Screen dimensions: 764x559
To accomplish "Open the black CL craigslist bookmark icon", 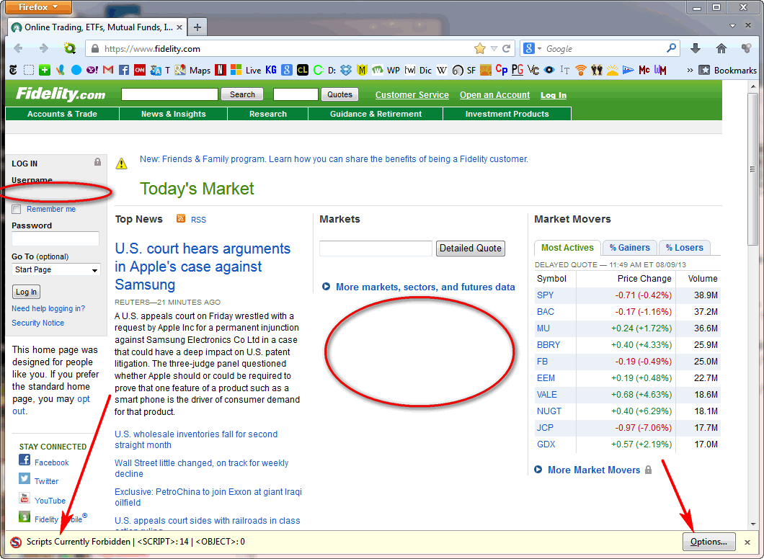I will (x=303, y=70).
